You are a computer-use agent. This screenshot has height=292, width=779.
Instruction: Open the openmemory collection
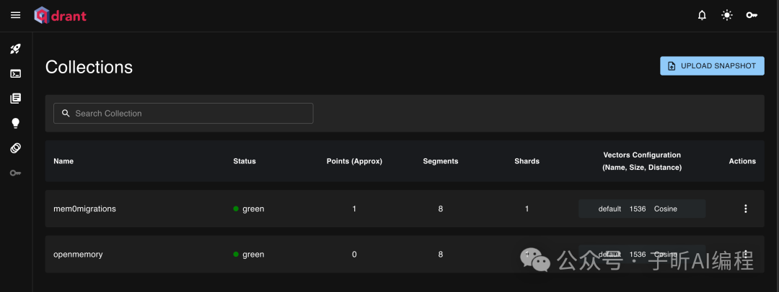coord(78,254)
